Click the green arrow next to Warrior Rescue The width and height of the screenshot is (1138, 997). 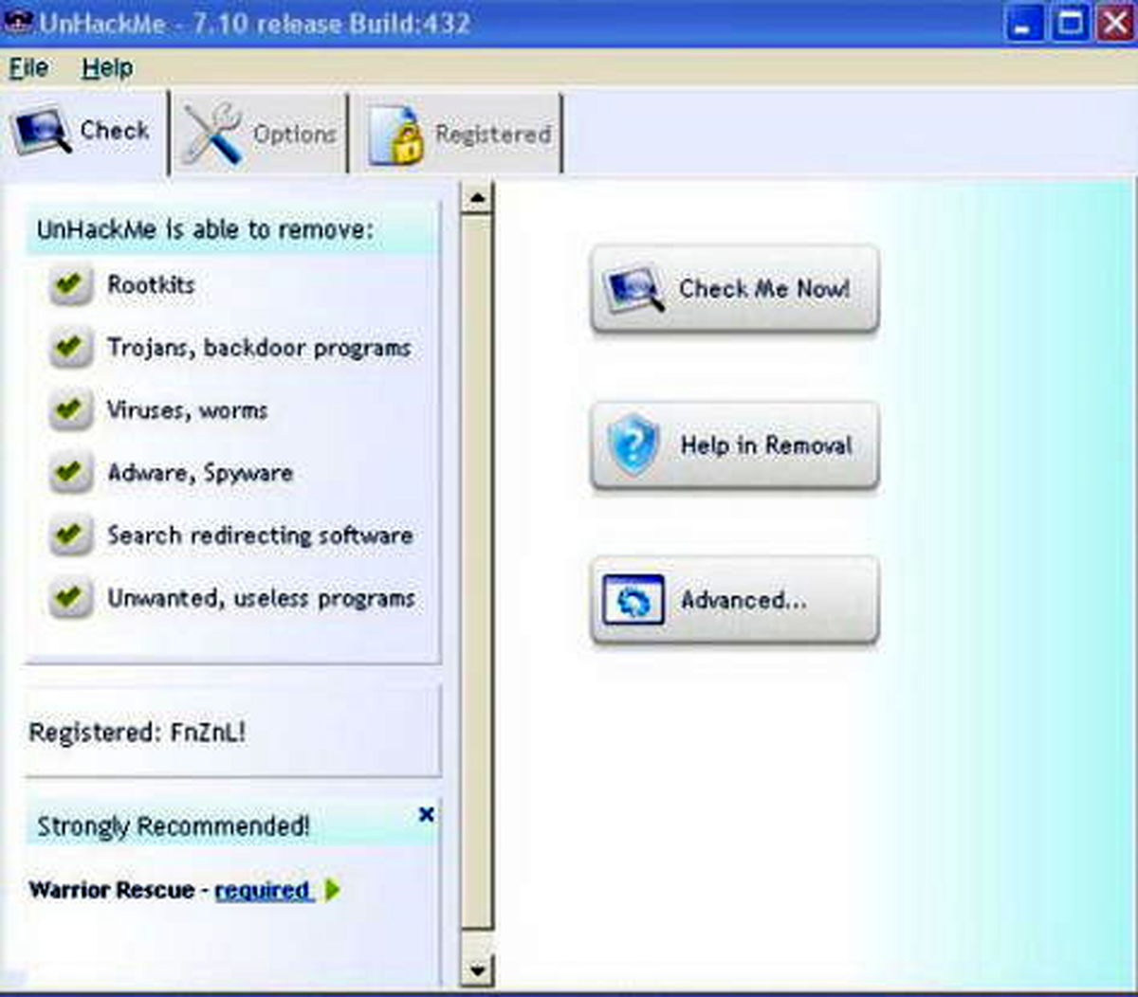(x=332, y=890)
